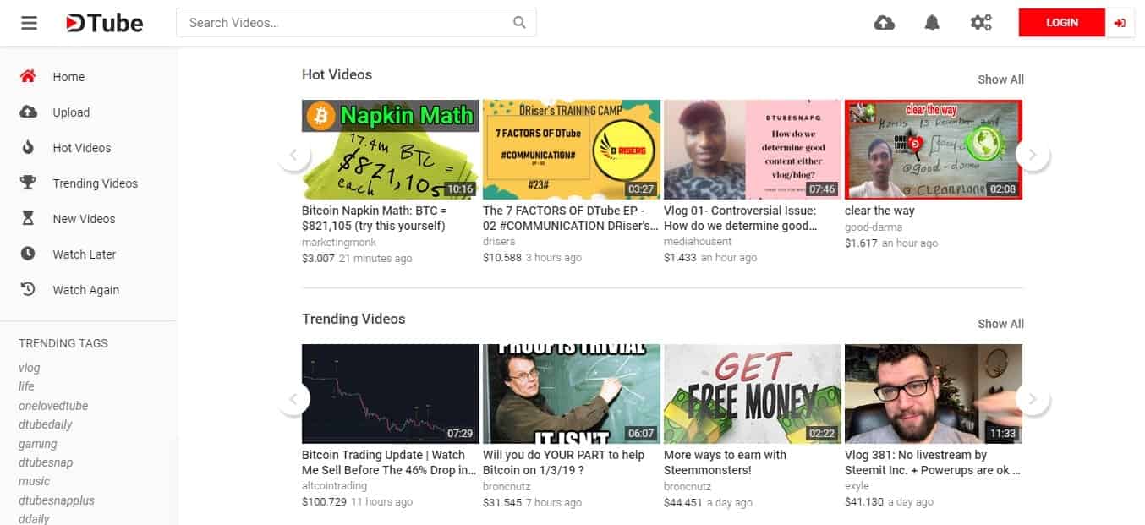Viewport: 1145px width, 525px height.
Task: Open the hamburger sidebar menu
Action: (30, 23)
